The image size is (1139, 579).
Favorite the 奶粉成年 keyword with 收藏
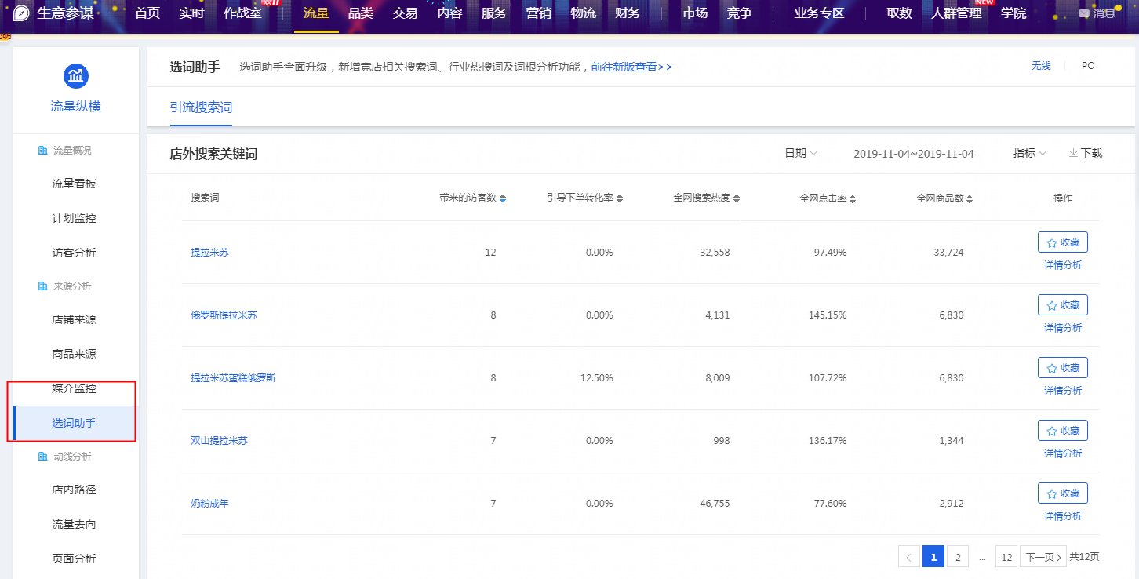(x=1062, y=493)
